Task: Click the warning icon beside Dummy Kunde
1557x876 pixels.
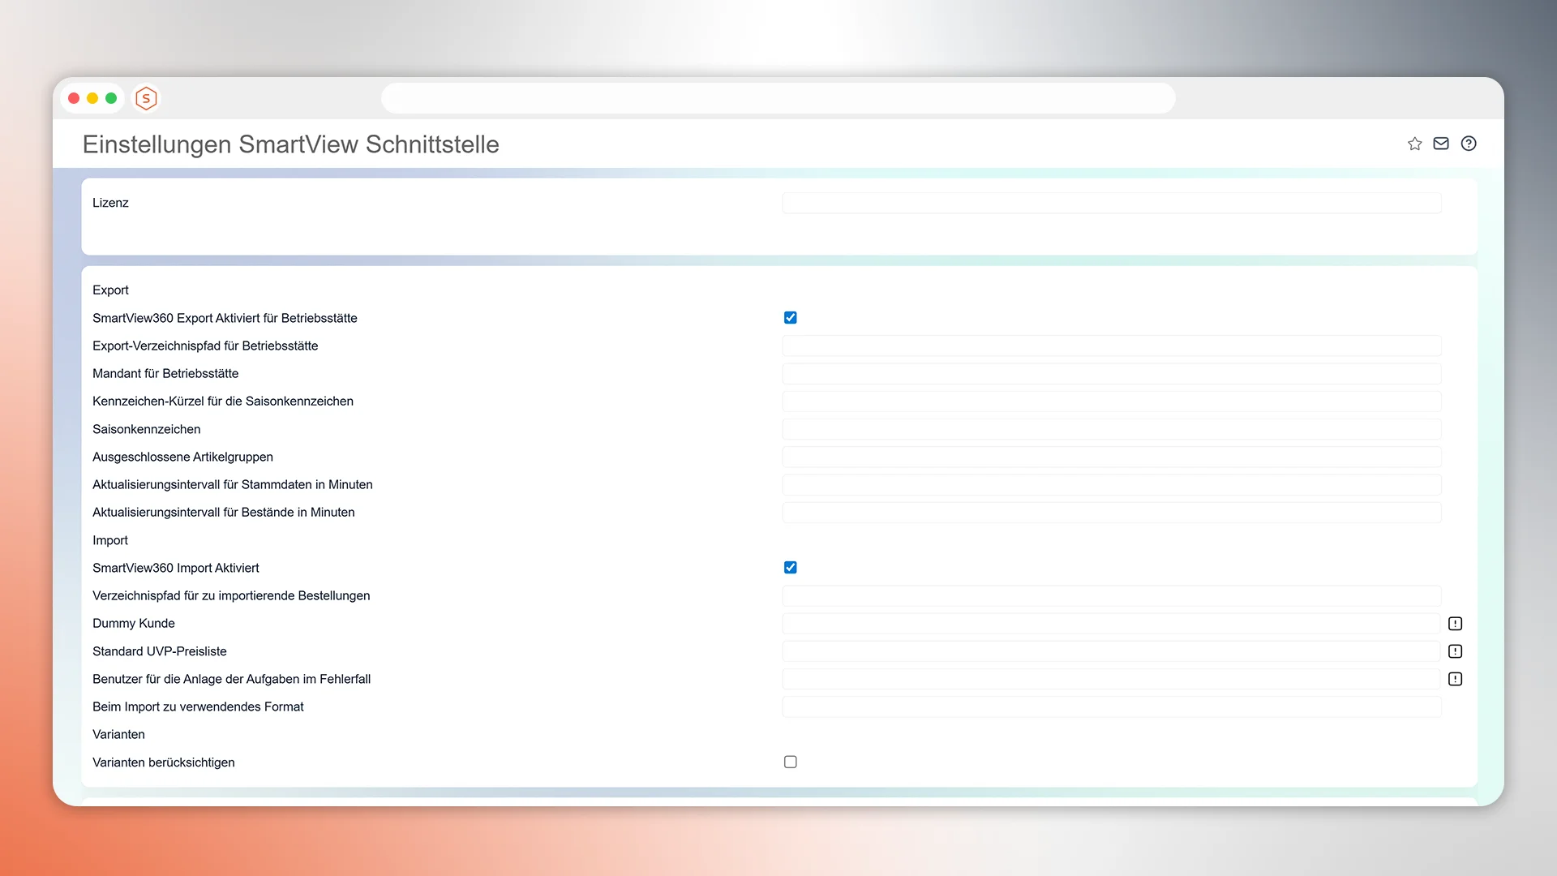Action: tap(1456, 623)
